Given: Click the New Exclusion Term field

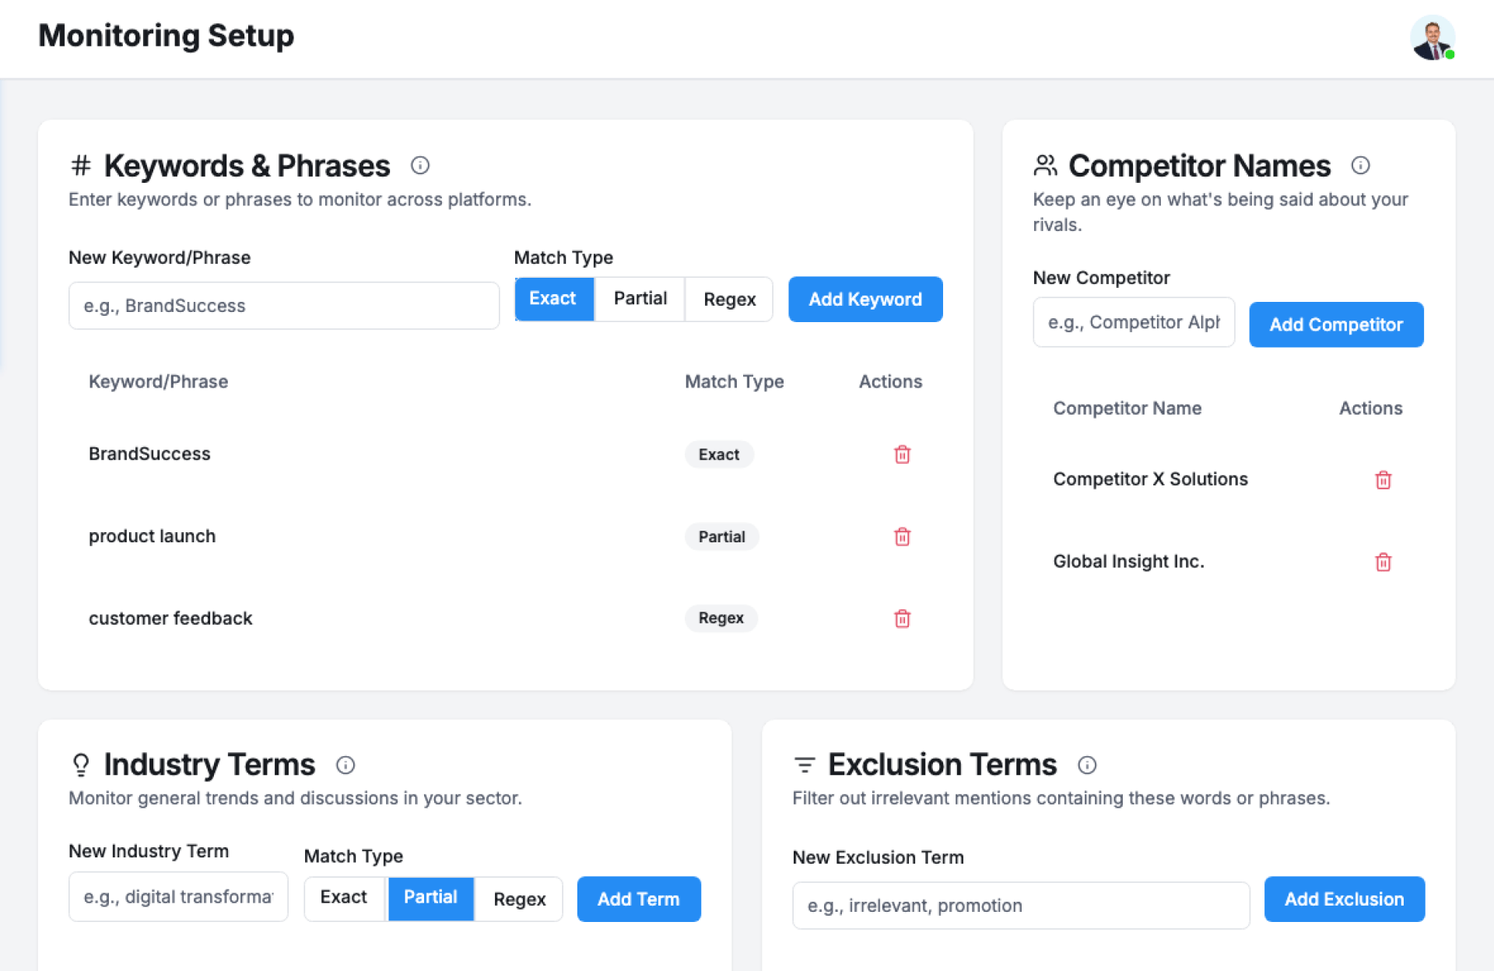Looking at the screenshot, I should [x=1020, y=906].
